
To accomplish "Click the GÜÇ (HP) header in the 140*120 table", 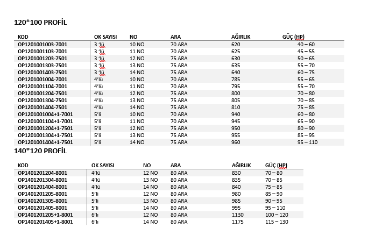I will coord(276,165).
